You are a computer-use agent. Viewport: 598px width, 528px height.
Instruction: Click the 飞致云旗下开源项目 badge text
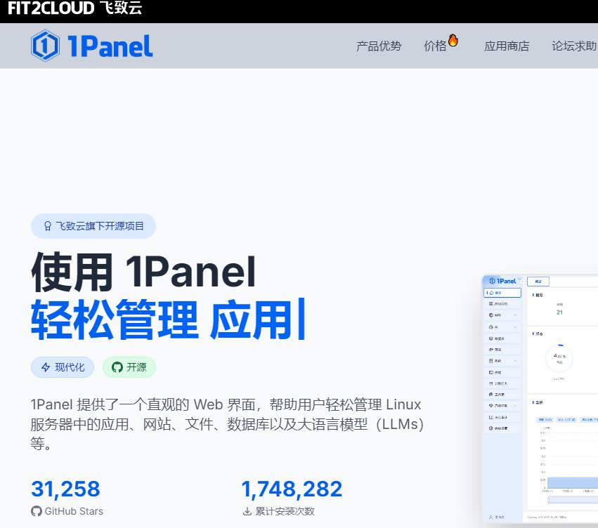pos(100,227)
